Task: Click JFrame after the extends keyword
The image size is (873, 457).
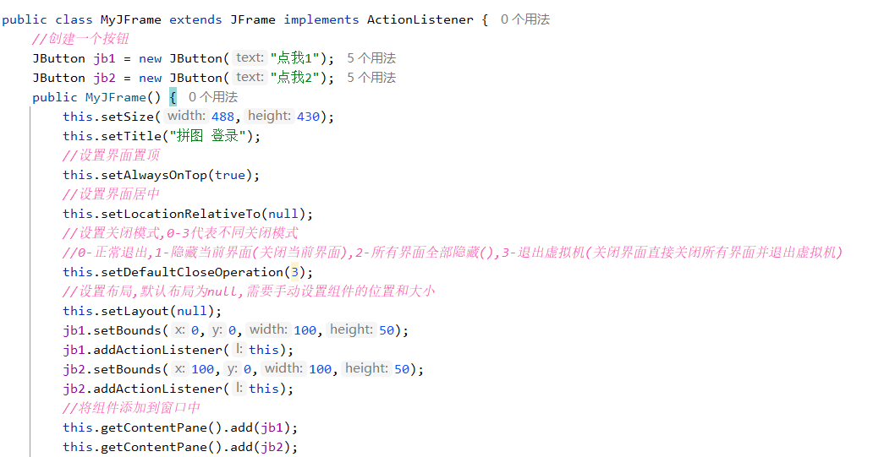Action: tap(253, 19)
